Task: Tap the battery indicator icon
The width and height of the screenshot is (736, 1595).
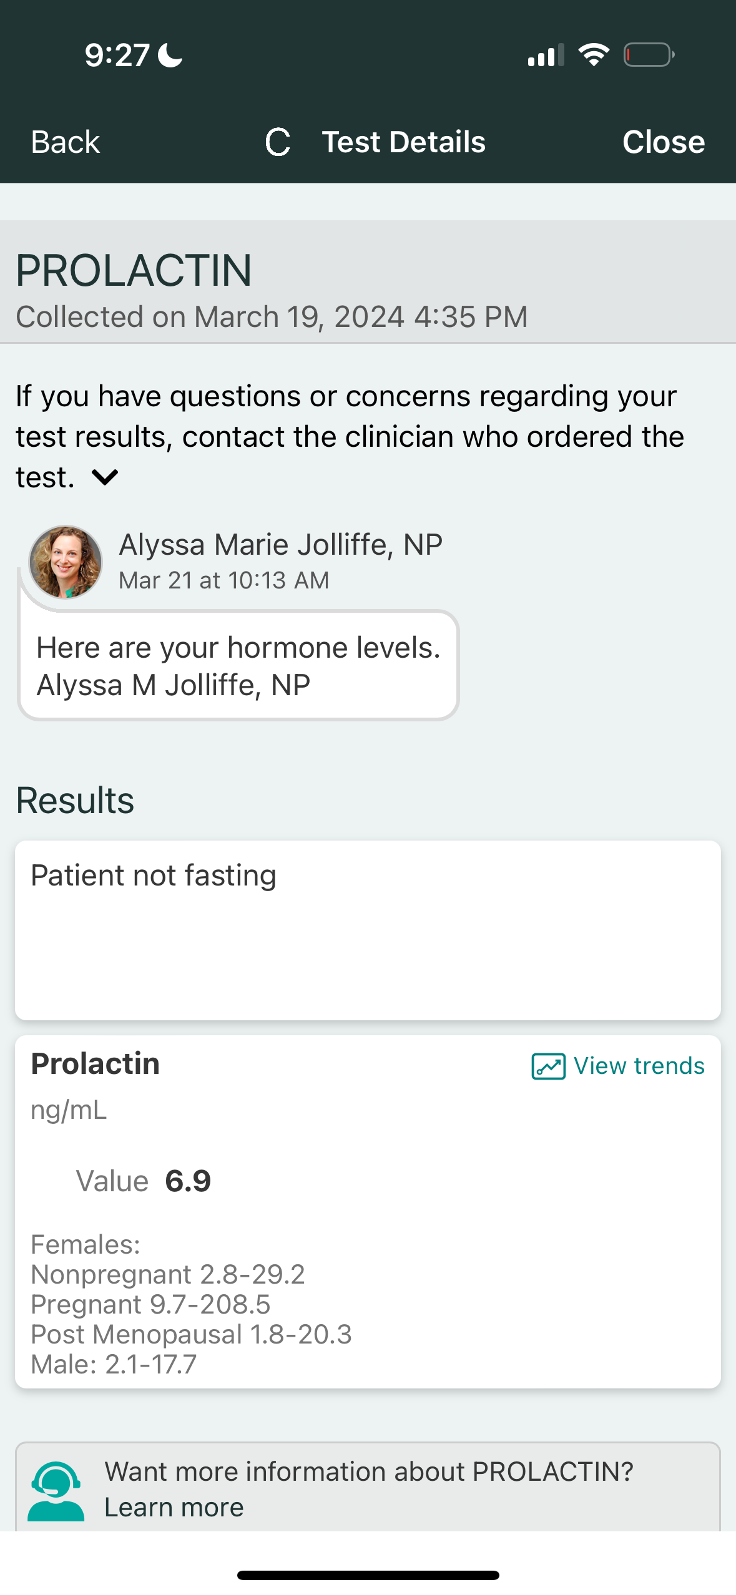Action: tap(649, 55)
